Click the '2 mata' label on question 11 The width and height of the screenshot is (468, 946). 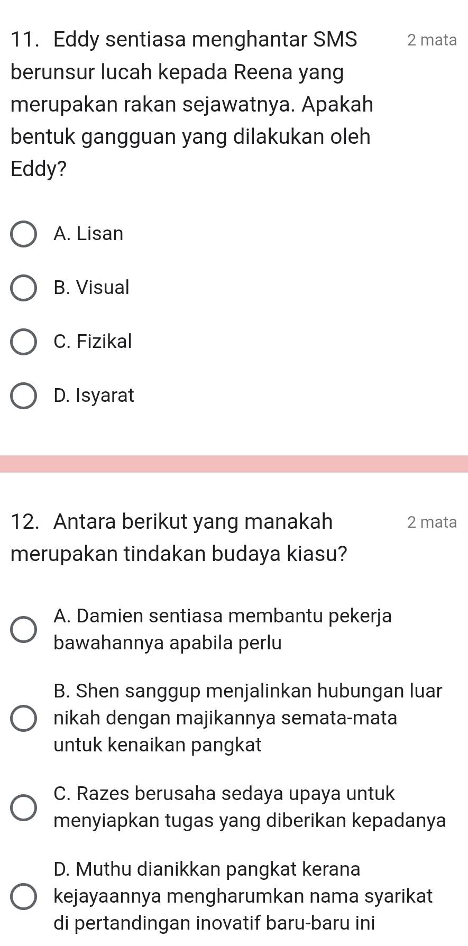click(432, 40)
